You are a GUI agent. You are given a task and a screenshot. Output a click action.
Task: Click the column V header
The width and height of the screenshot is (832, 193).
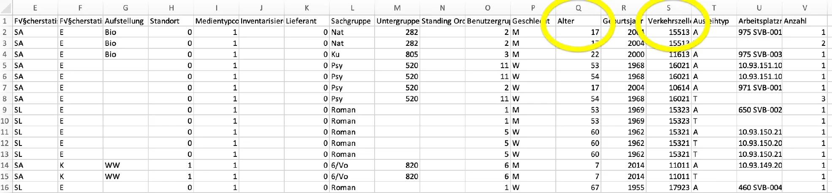point(805,8)
